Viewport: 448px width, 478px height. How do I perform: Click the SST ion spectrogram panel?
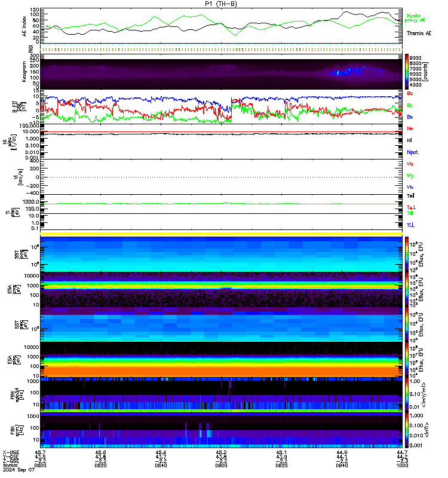(x=221, y=255)
